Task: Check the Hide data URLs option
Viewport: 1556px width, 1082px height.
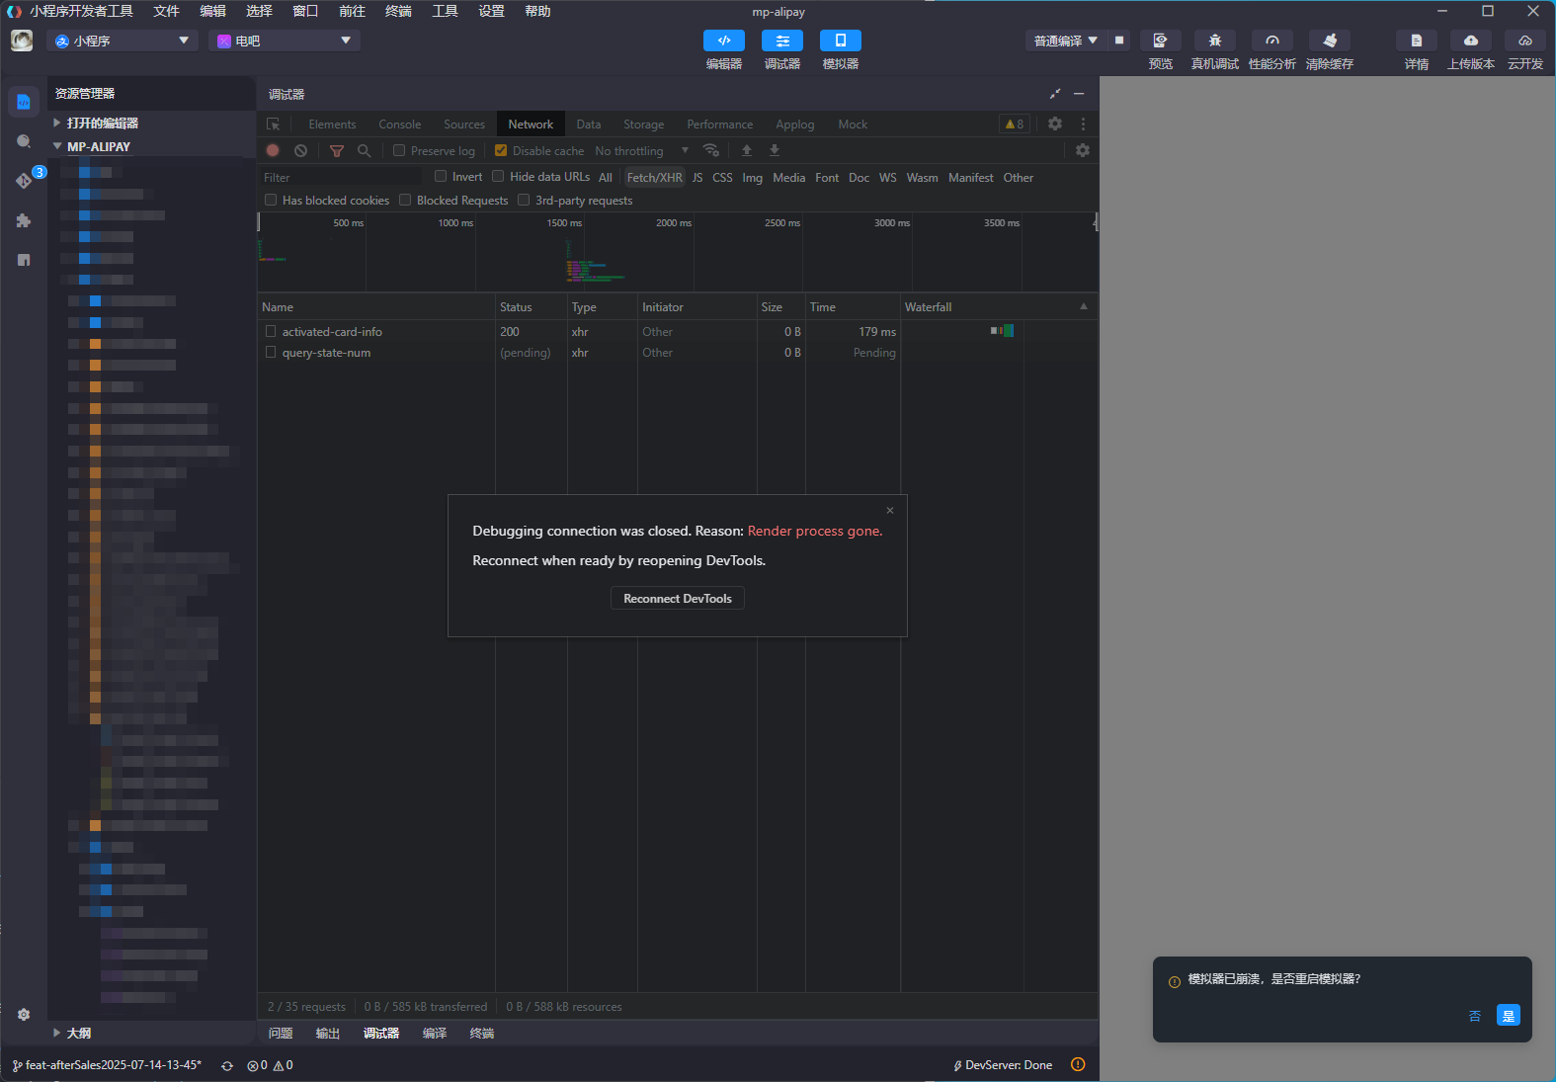Action: click(x=498, y=177)
